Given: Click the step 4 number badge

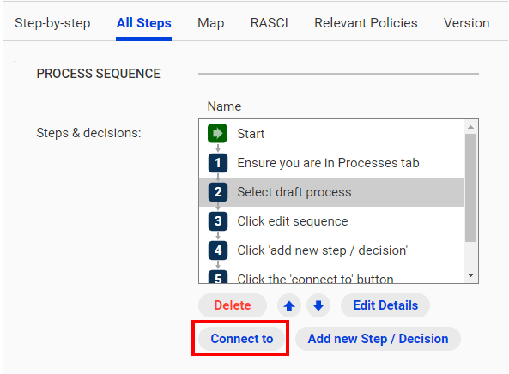Looking at the screenshot, I should click(218, 250).
